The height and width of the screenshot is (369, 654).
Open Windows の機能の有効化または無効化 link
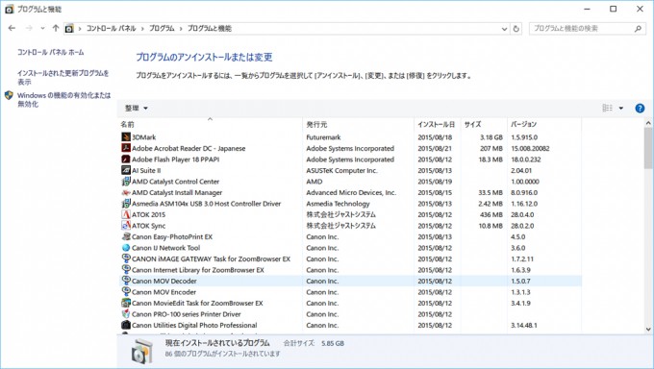(x=63, y=100)
